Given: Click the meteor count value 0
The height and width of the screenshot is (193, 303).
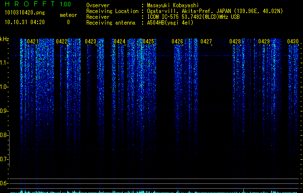Looking at the screenshot, I should (x=68, y=22).
